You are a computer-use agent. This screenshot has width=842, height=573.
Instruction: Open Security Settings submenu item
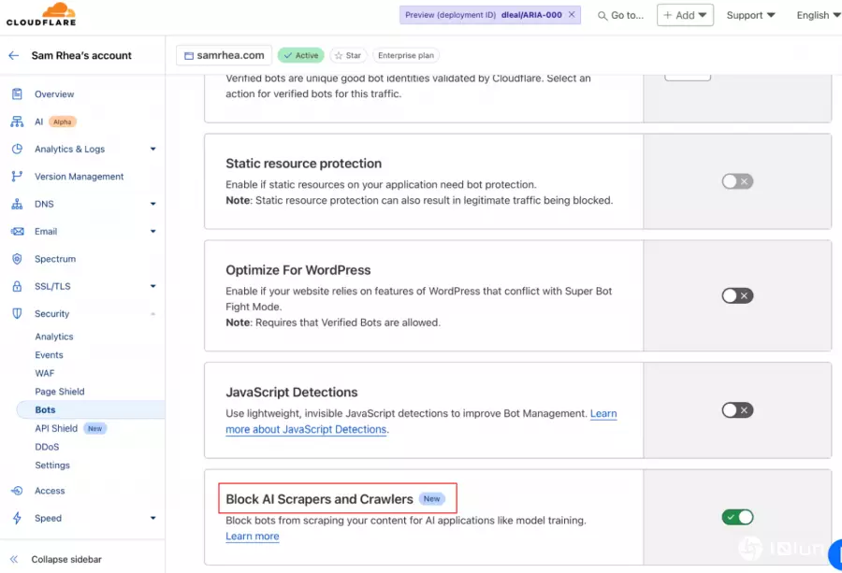(x=52, y=465)
